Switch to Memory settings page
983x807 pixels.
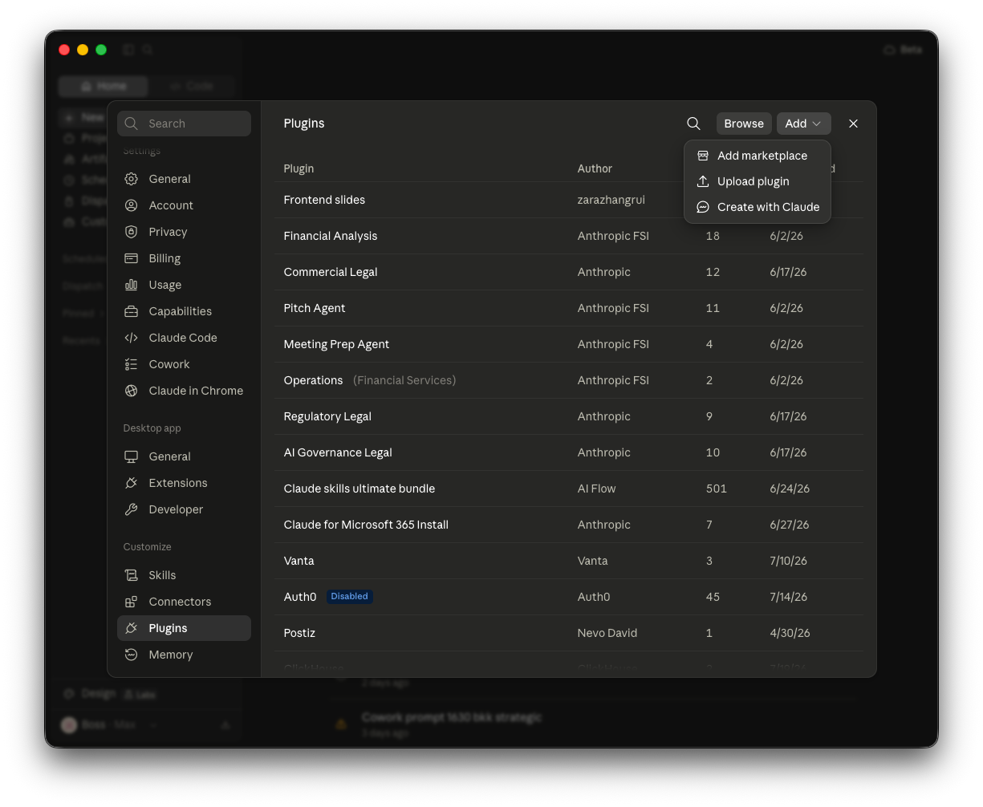pos(184,655)
